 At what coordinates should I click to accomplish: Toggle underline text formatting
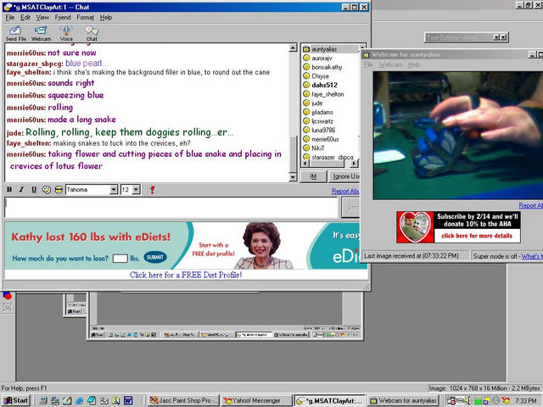[34, 190]
